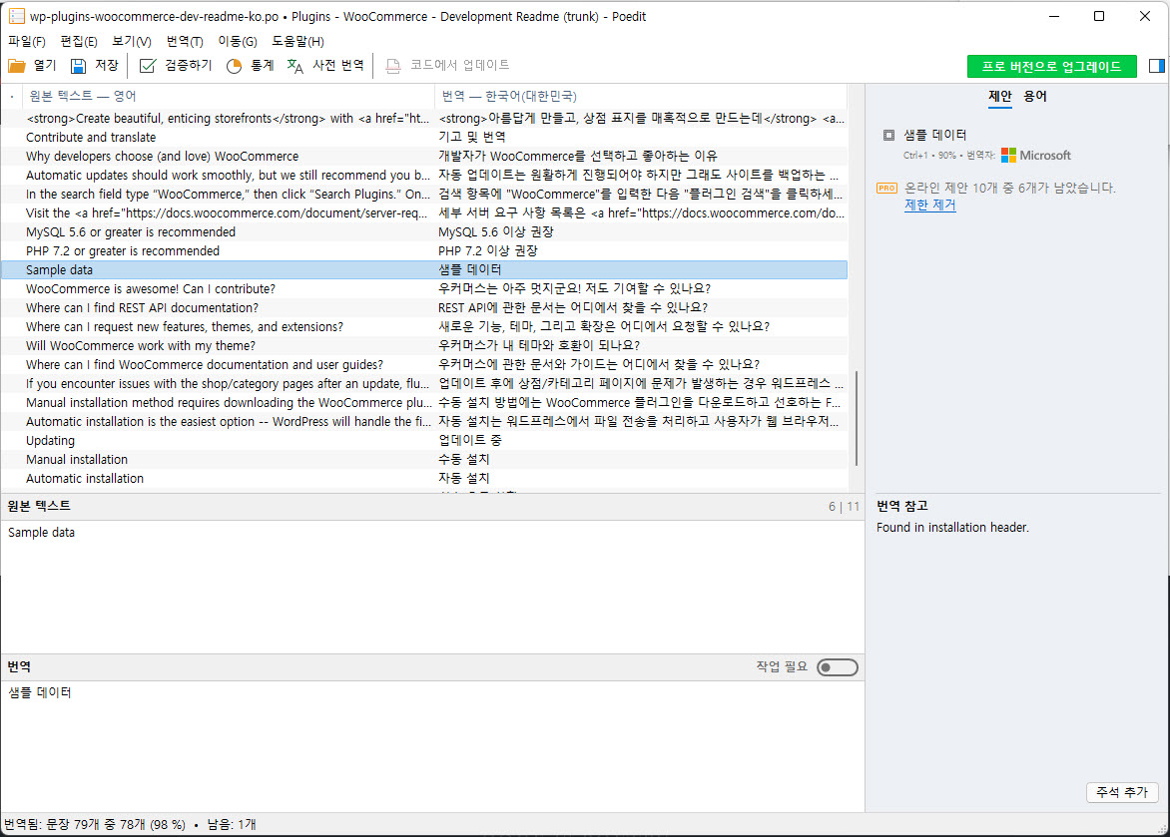Click the Save (저장) toolbar icon
Image resolution: width=1170 pixels, height=837 pixels.
77,65
